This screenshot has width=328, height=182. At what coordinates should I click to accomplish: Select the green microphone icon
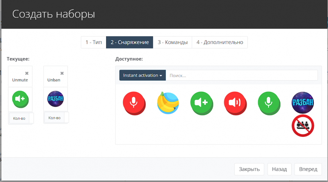pyautogui.click(x=269, y=102)
